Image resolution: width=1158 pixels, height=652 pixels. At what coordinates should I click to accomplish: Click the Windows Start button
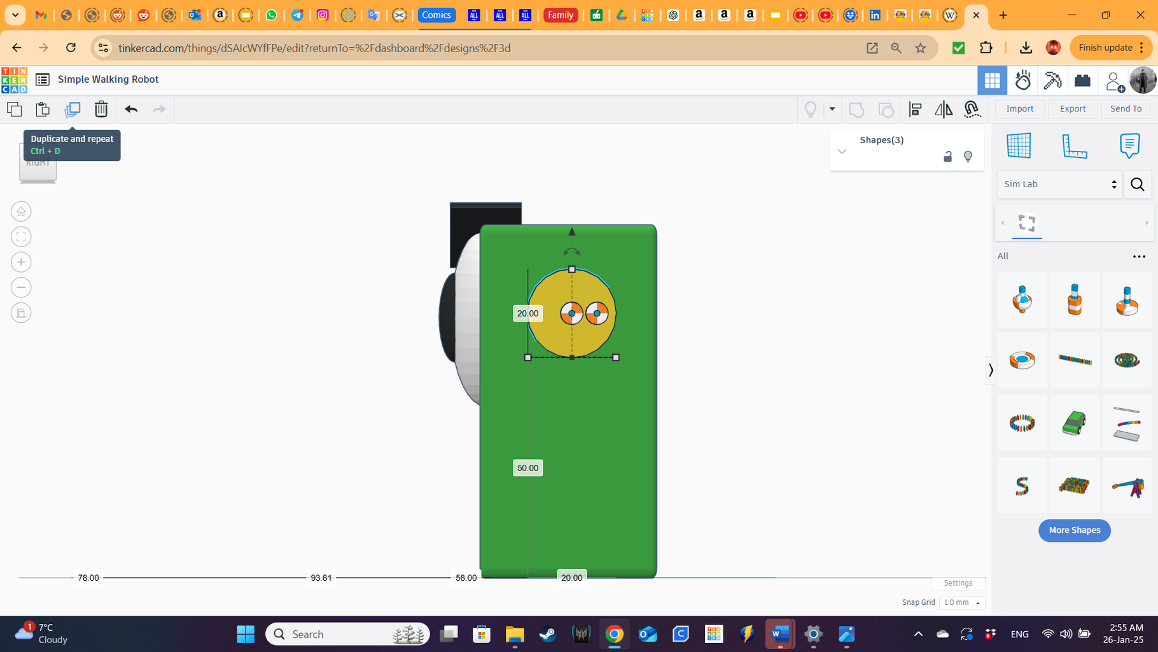pyautogui.click(x=246, y=635)
